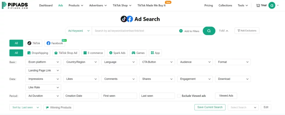The width and height of the screenshot is (285, 115).
Task: Select the All platforms button
Action: click(16, 43)
